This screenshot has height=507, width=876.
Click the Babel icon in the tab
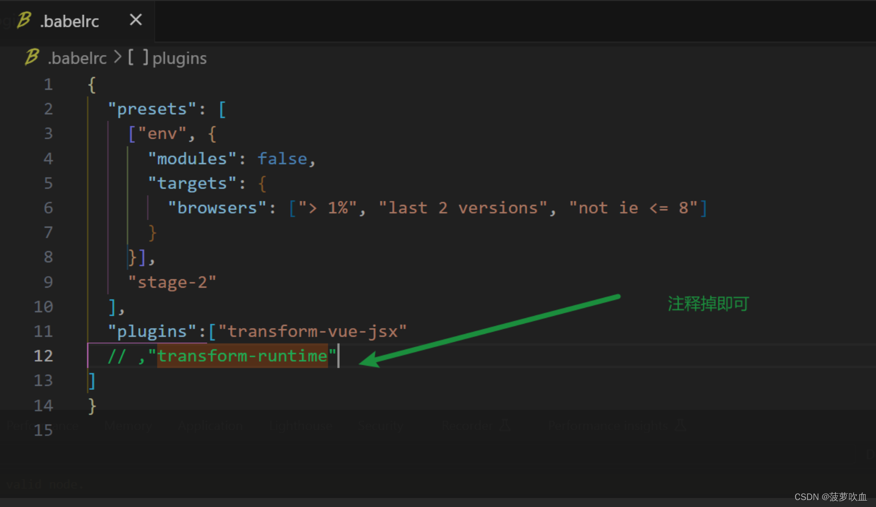[24, 20]
